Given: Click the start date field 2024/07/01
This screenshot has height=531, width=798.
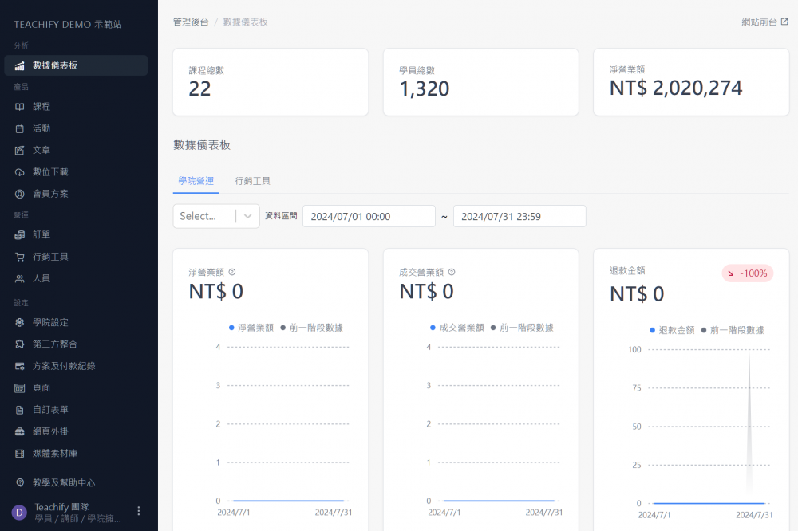Looking at the screenshot, I should click(x=358, y=216).
